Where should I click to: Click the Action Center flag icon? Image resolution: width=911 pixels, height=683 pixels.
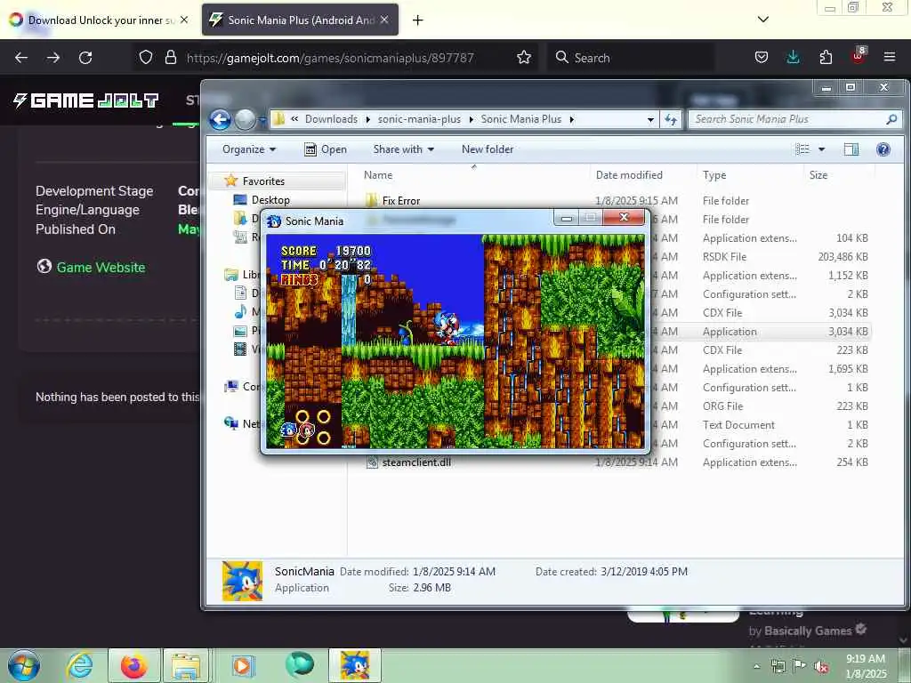tap(800, 666)
